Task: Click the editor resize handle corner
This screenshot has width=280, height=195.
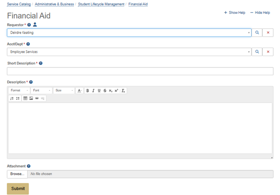Action: point(272,157)
